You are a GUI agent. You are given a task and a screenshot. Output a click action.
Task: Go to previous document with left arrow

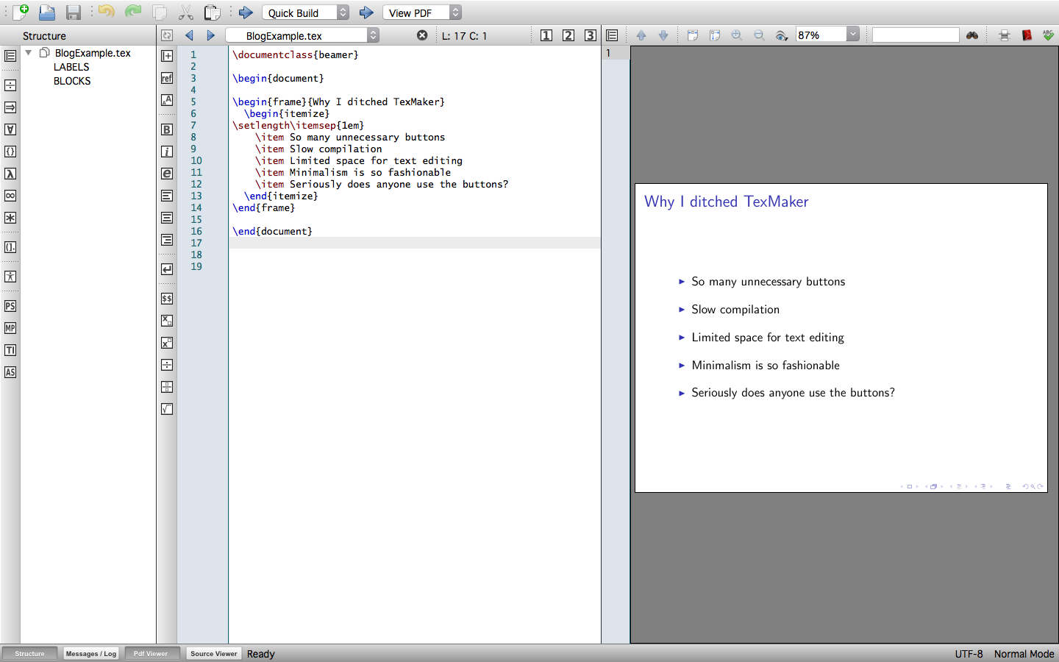coord(189,35)
